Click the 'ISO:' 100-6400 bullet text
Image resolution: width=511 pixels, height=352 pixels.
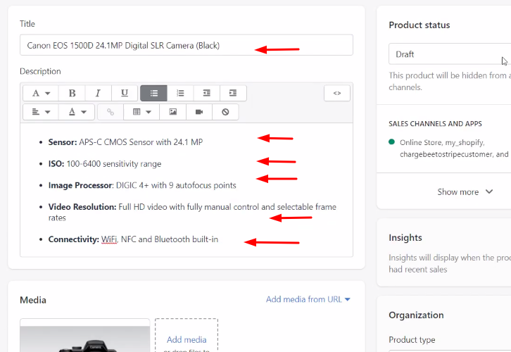coord(105,163)
